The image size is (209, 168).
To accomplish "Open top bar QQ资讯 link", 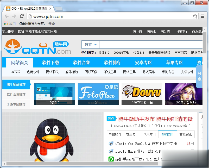I will [x=151, y=31].
